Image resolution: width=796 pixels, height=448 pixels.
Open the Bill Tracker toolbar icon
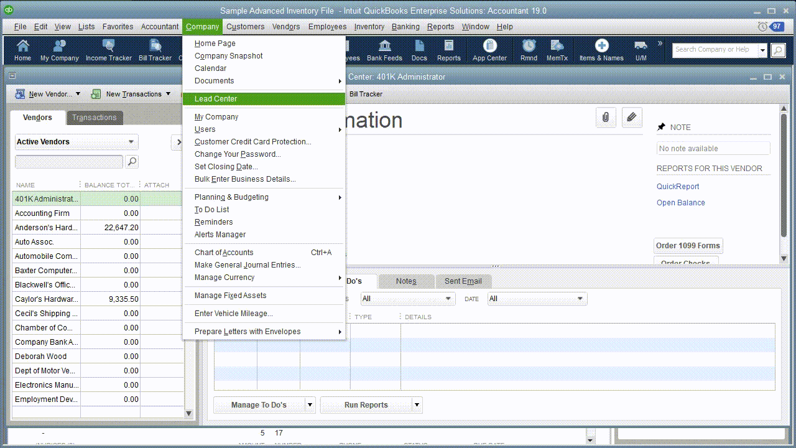click(x=155, y=50)
